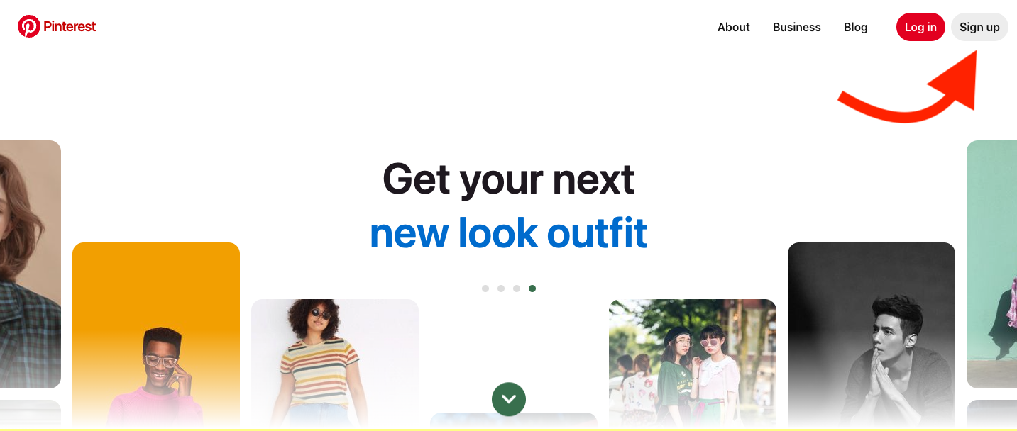Open the Business menu item

(796, 27)
